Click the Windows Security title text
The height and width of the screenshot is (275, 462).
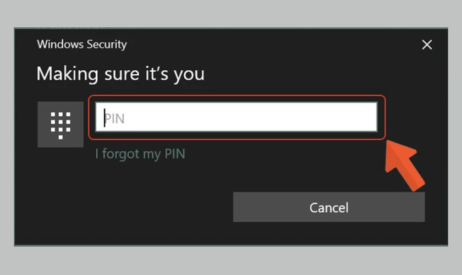pyautogui.click(x=82, y=45)
